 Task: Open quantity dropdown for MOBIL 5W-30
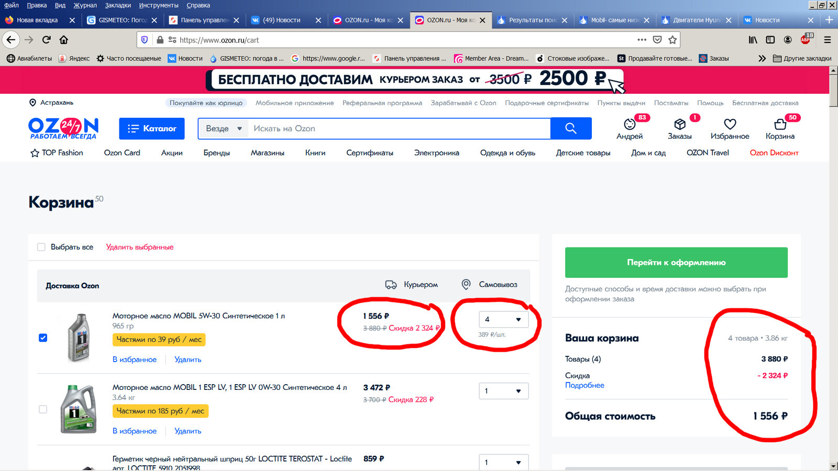[503, 319]
